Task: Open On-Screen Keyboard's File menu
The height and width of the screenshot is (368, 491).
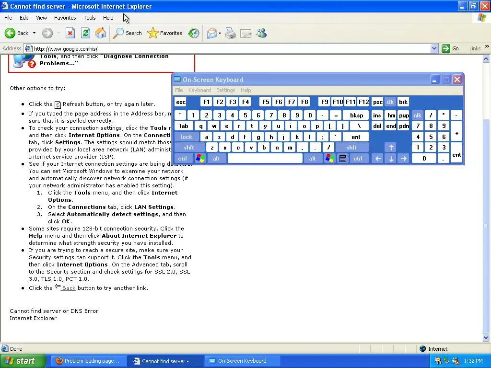Action: click(179, 90)
